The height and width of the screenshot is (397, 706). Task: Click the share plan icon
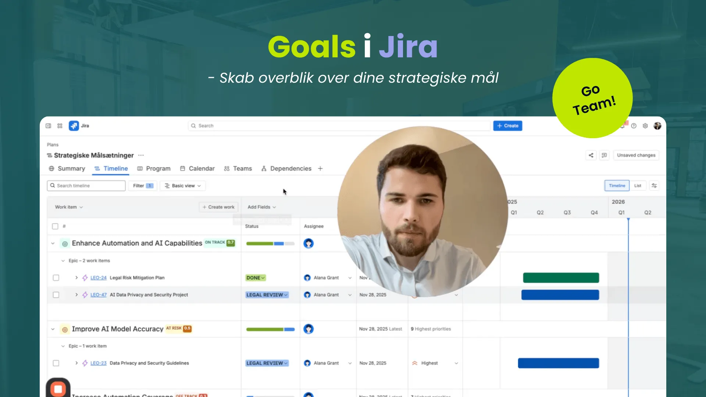coord(591,155)
